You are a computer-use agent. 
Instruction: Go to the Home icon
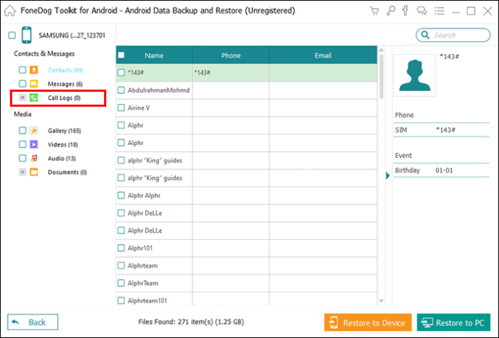(x=10, y=11)
